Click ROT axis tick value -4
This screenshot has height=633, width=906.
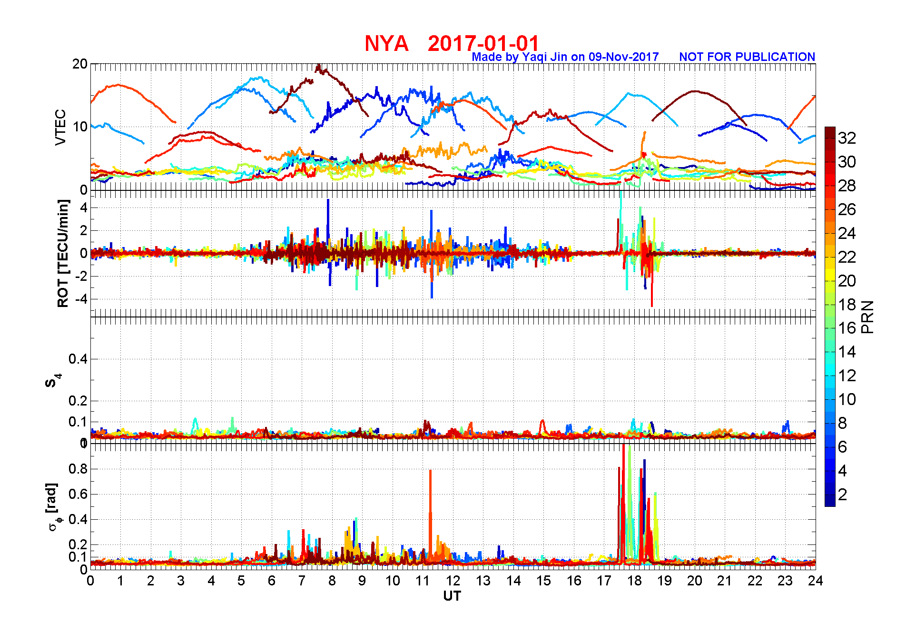(81, 299)
